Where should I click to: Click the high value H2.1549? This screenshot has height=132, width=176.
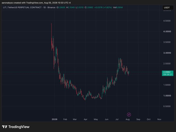point(70,8)
